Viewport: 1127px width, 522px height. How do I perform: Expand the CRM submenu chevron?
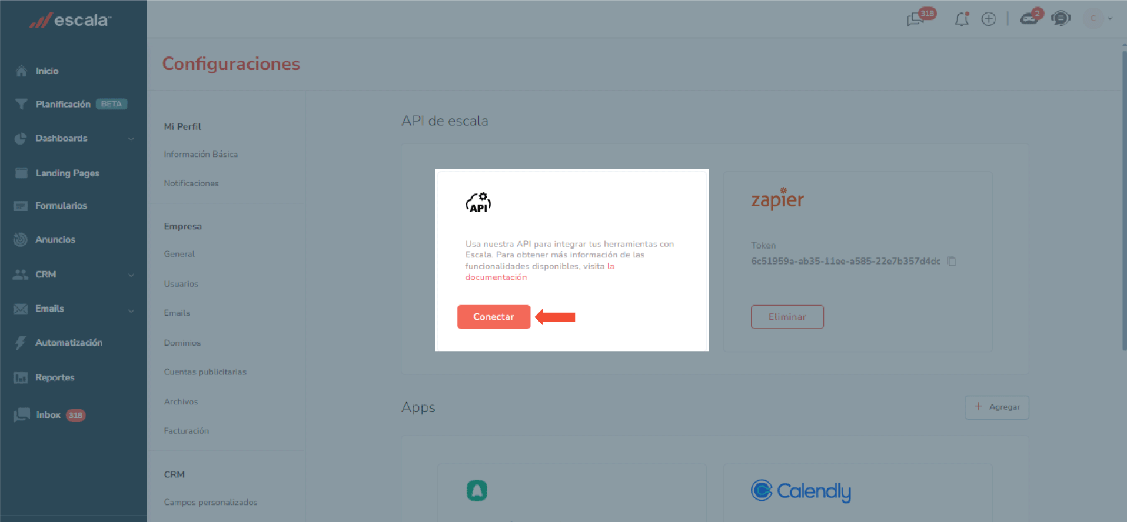(131, 275)
